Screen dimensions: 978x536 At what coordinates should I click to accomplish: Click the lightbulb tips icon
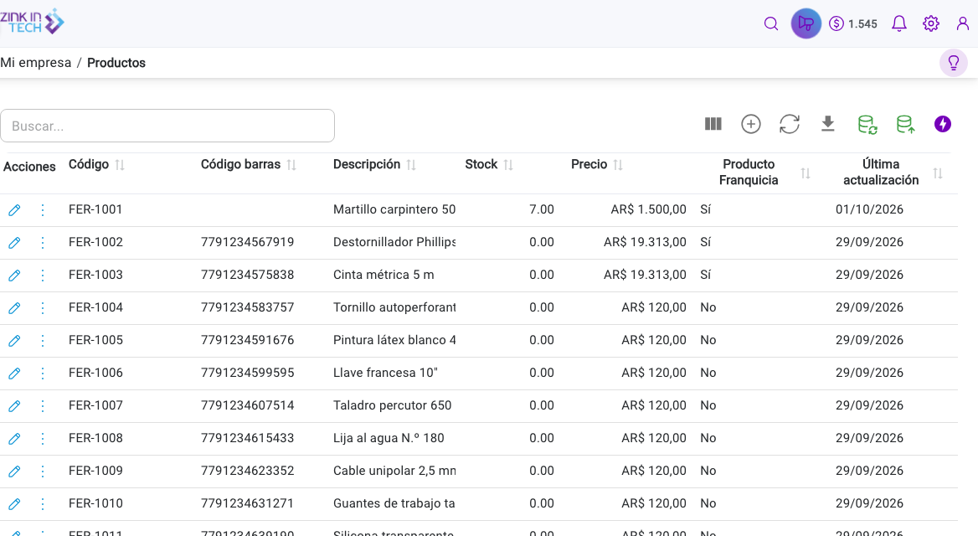(x=954, y=63)
